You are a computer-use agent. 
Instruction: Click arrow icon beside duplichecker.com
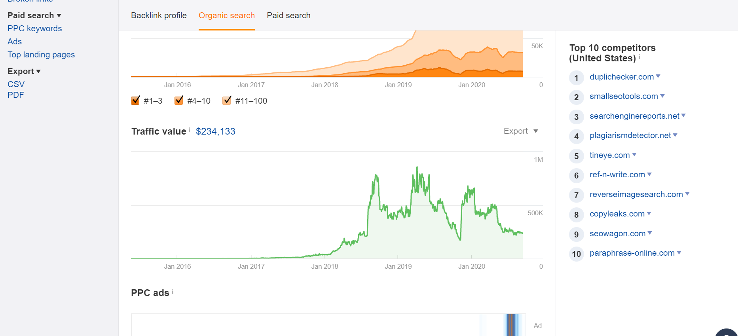[658, 76]
